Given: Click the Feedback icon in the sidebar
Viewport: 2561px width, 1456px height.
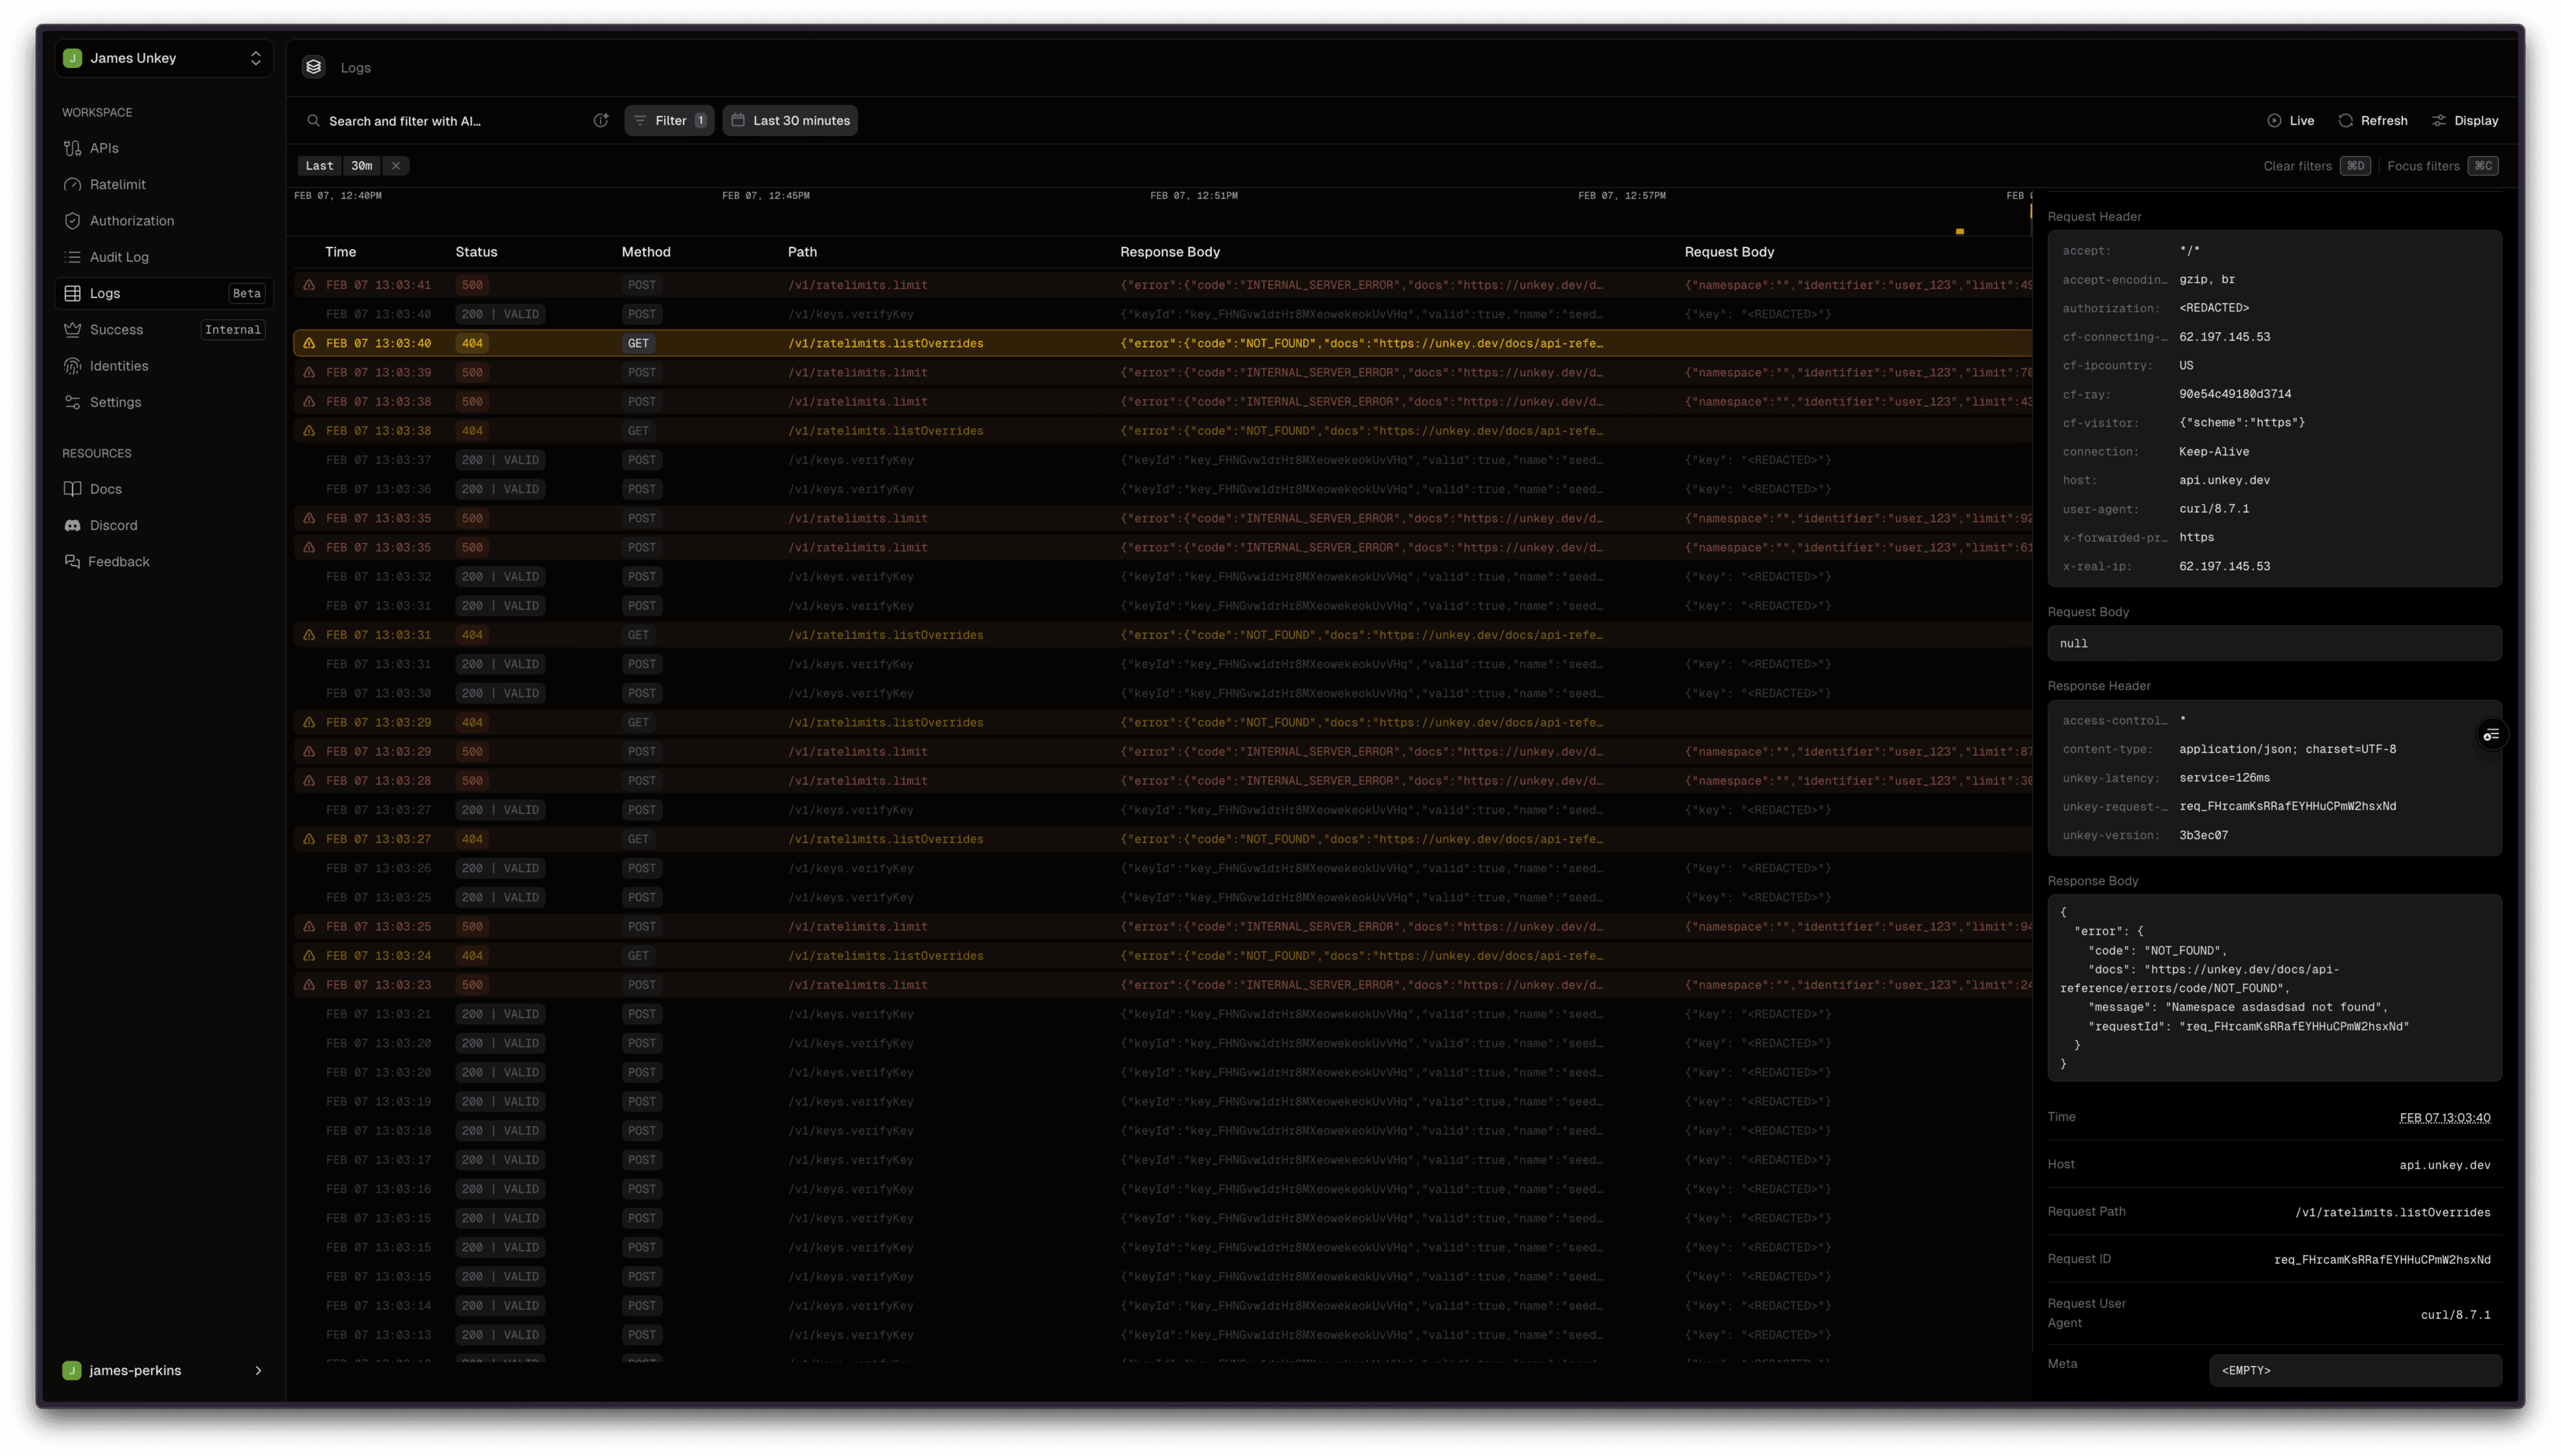Looking at the screenshot, I should tap(72, 561).
